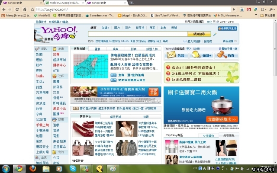Click 立即辦花旗卡 orange button
The image size is (277, 173).
click(x=222, y=119)
